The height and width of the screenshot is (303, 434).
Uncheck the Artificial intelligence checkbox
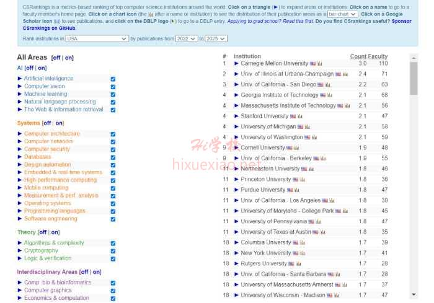[113, 79]
